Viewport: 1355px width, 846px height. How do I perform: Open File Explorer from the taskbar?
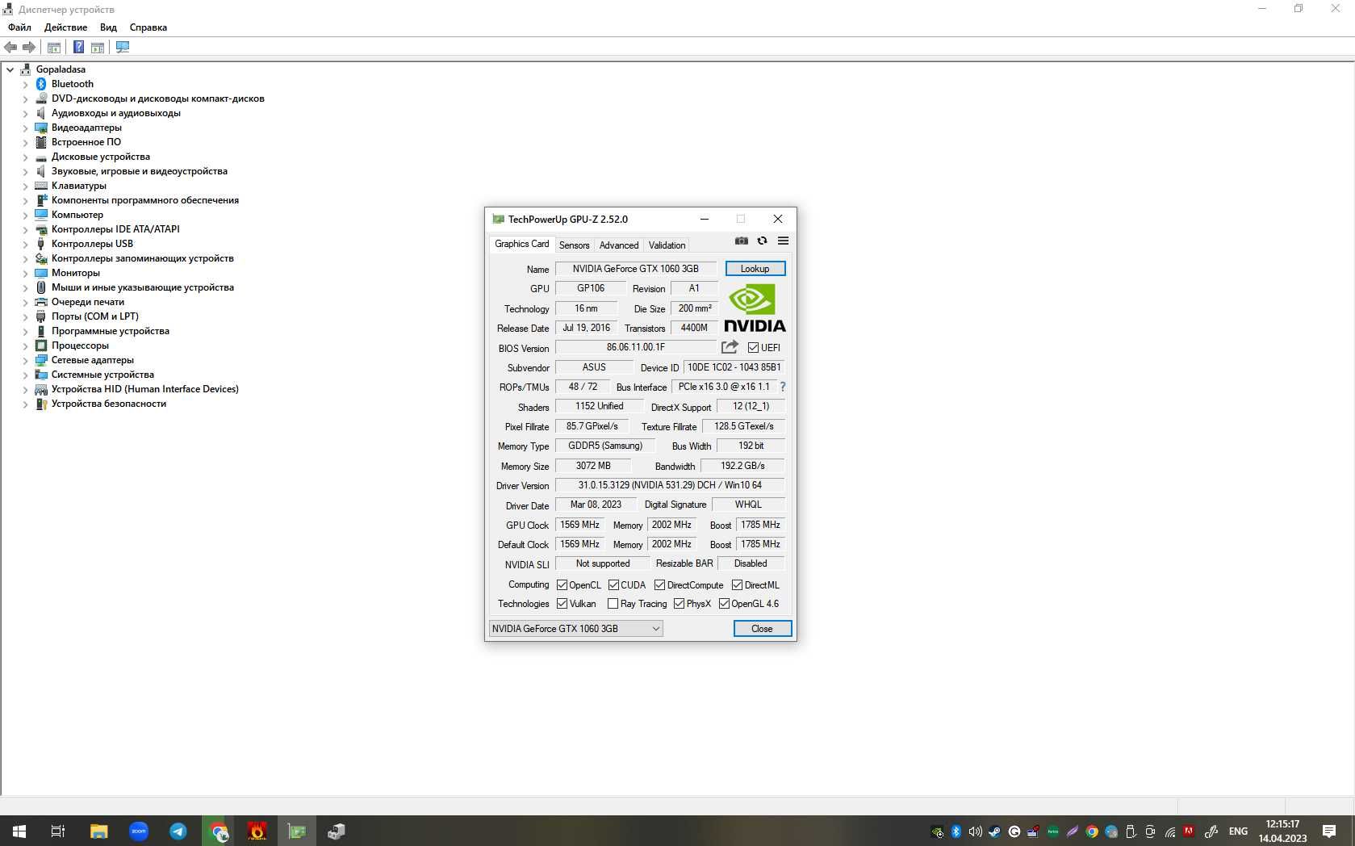tap(98, 831)
